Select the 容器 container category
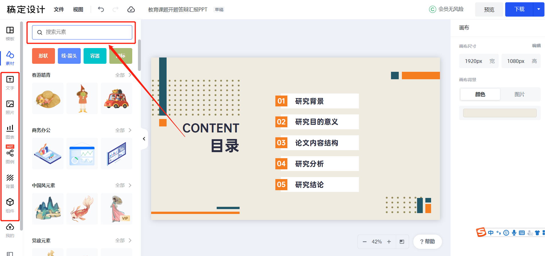The width and height of the screenshot is (545, 256). (x=95, y=56)
